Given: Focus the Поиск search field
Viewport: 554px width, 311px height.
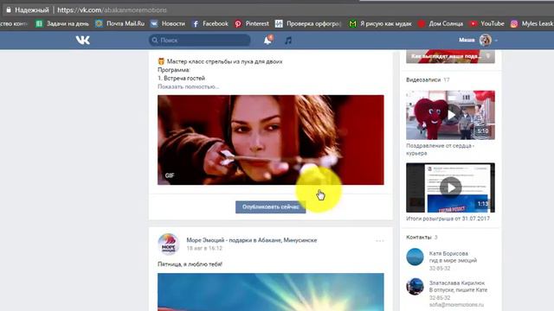Looking at the screenshot, I should (x=200, y=41).
